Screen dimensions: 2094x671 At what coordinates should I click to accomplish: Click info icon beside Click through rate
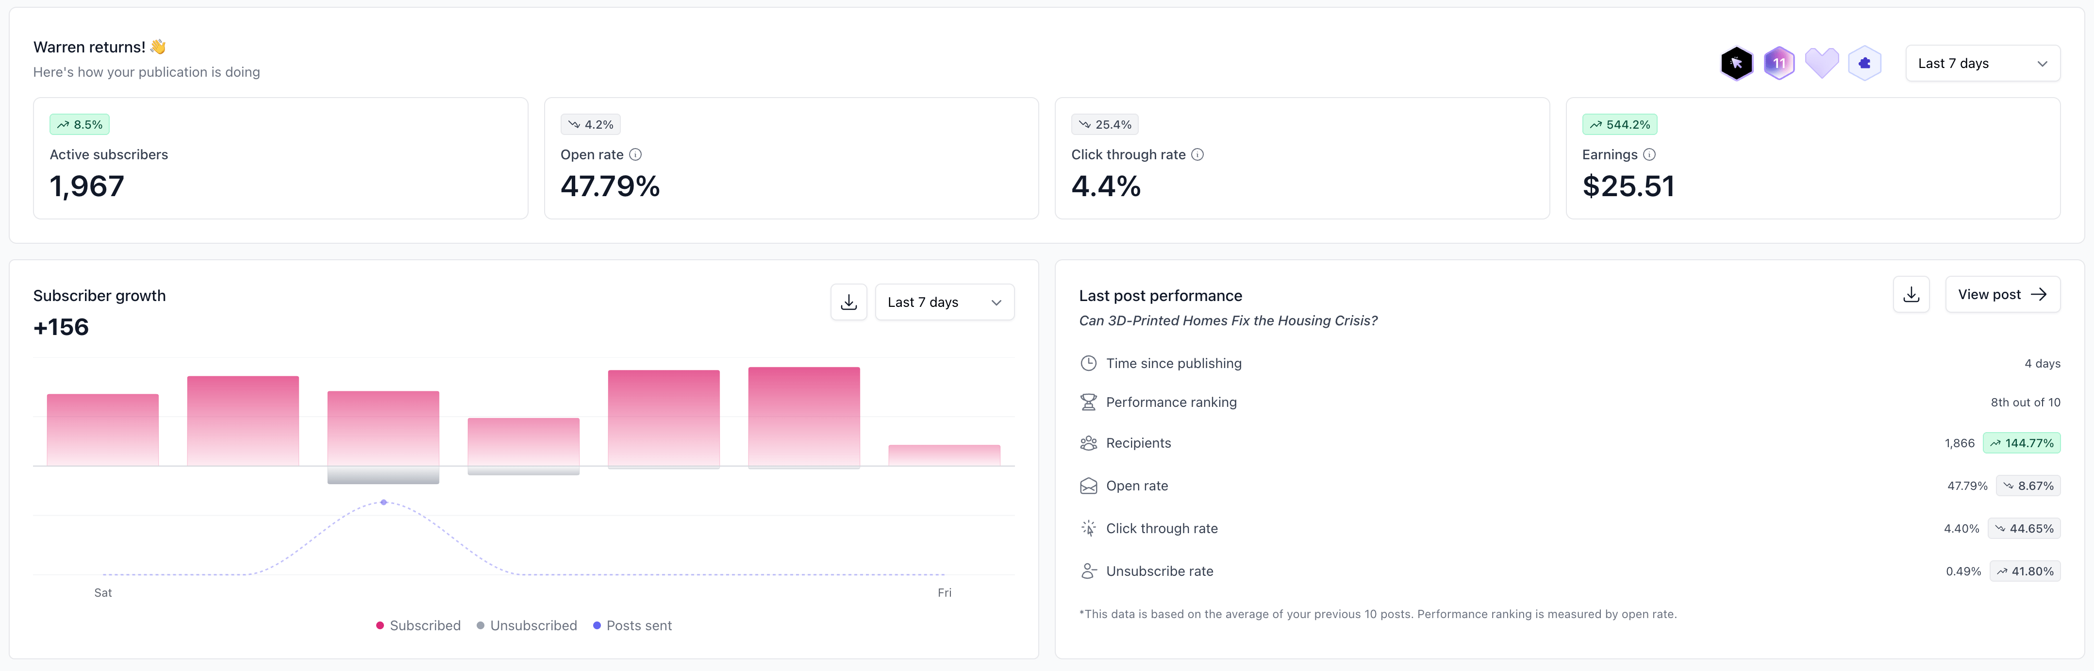click(x=1197, y=154)
